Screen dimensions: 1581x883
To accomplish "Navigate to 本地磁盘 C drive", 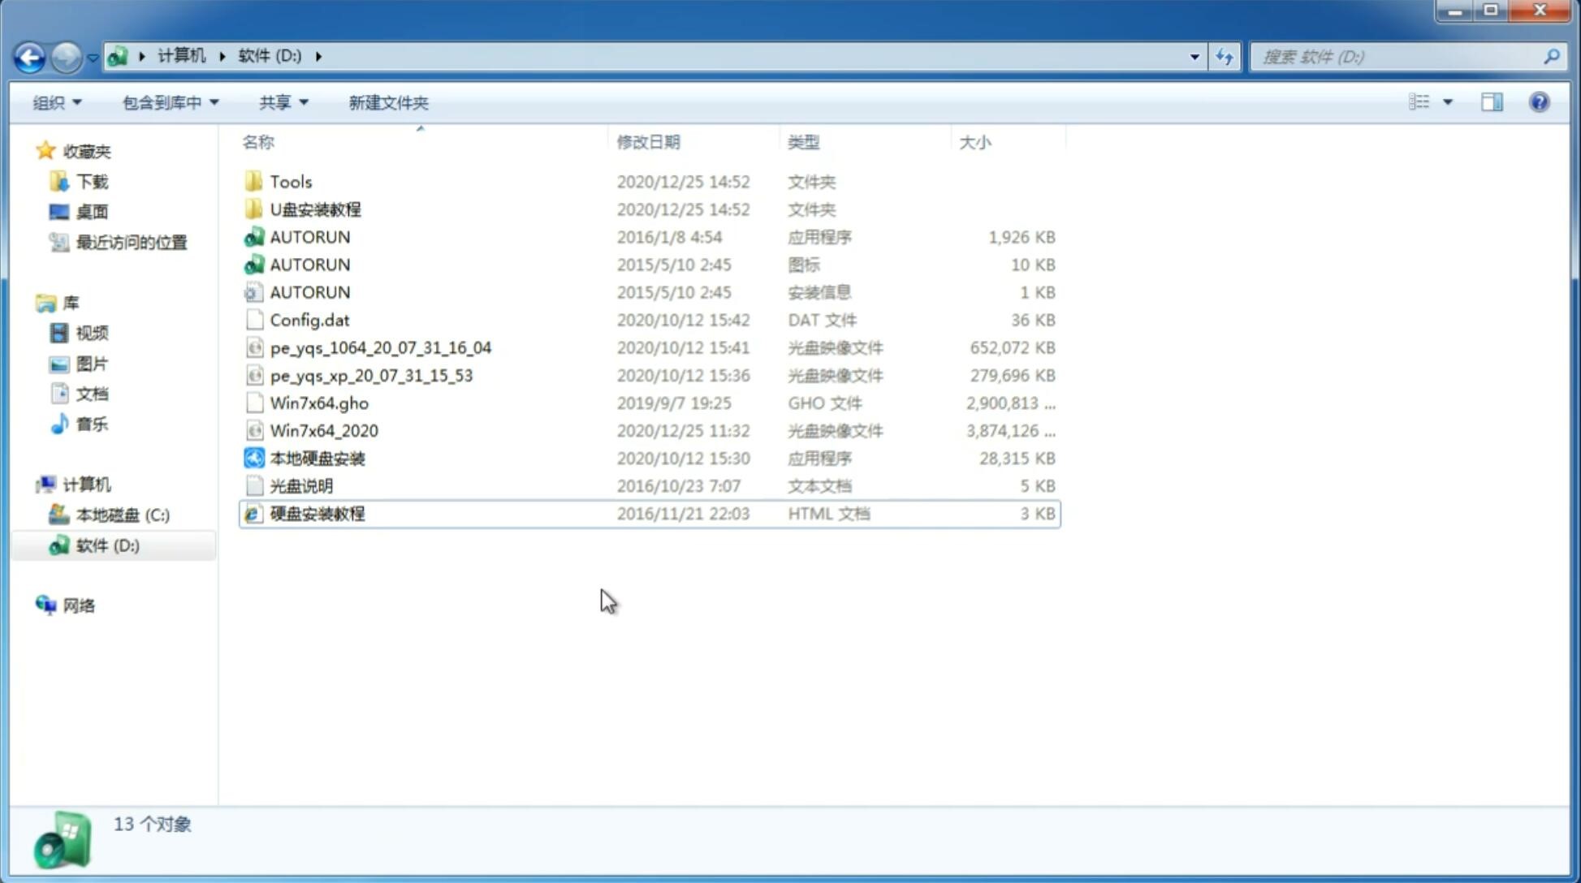I will (122, 515).
